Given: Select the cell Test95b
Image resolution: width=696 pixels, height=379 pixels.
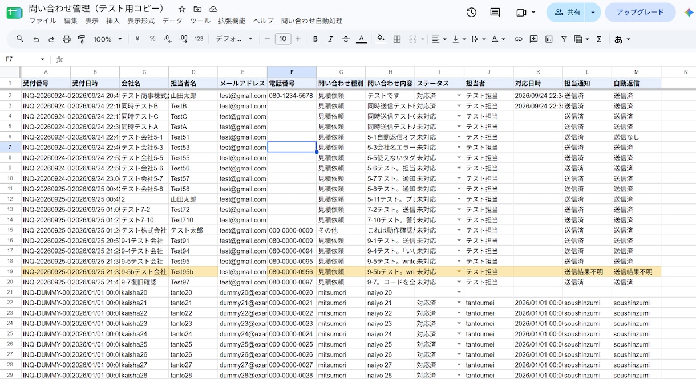Looking at the screenshot, I should click(x=193, y=272).
